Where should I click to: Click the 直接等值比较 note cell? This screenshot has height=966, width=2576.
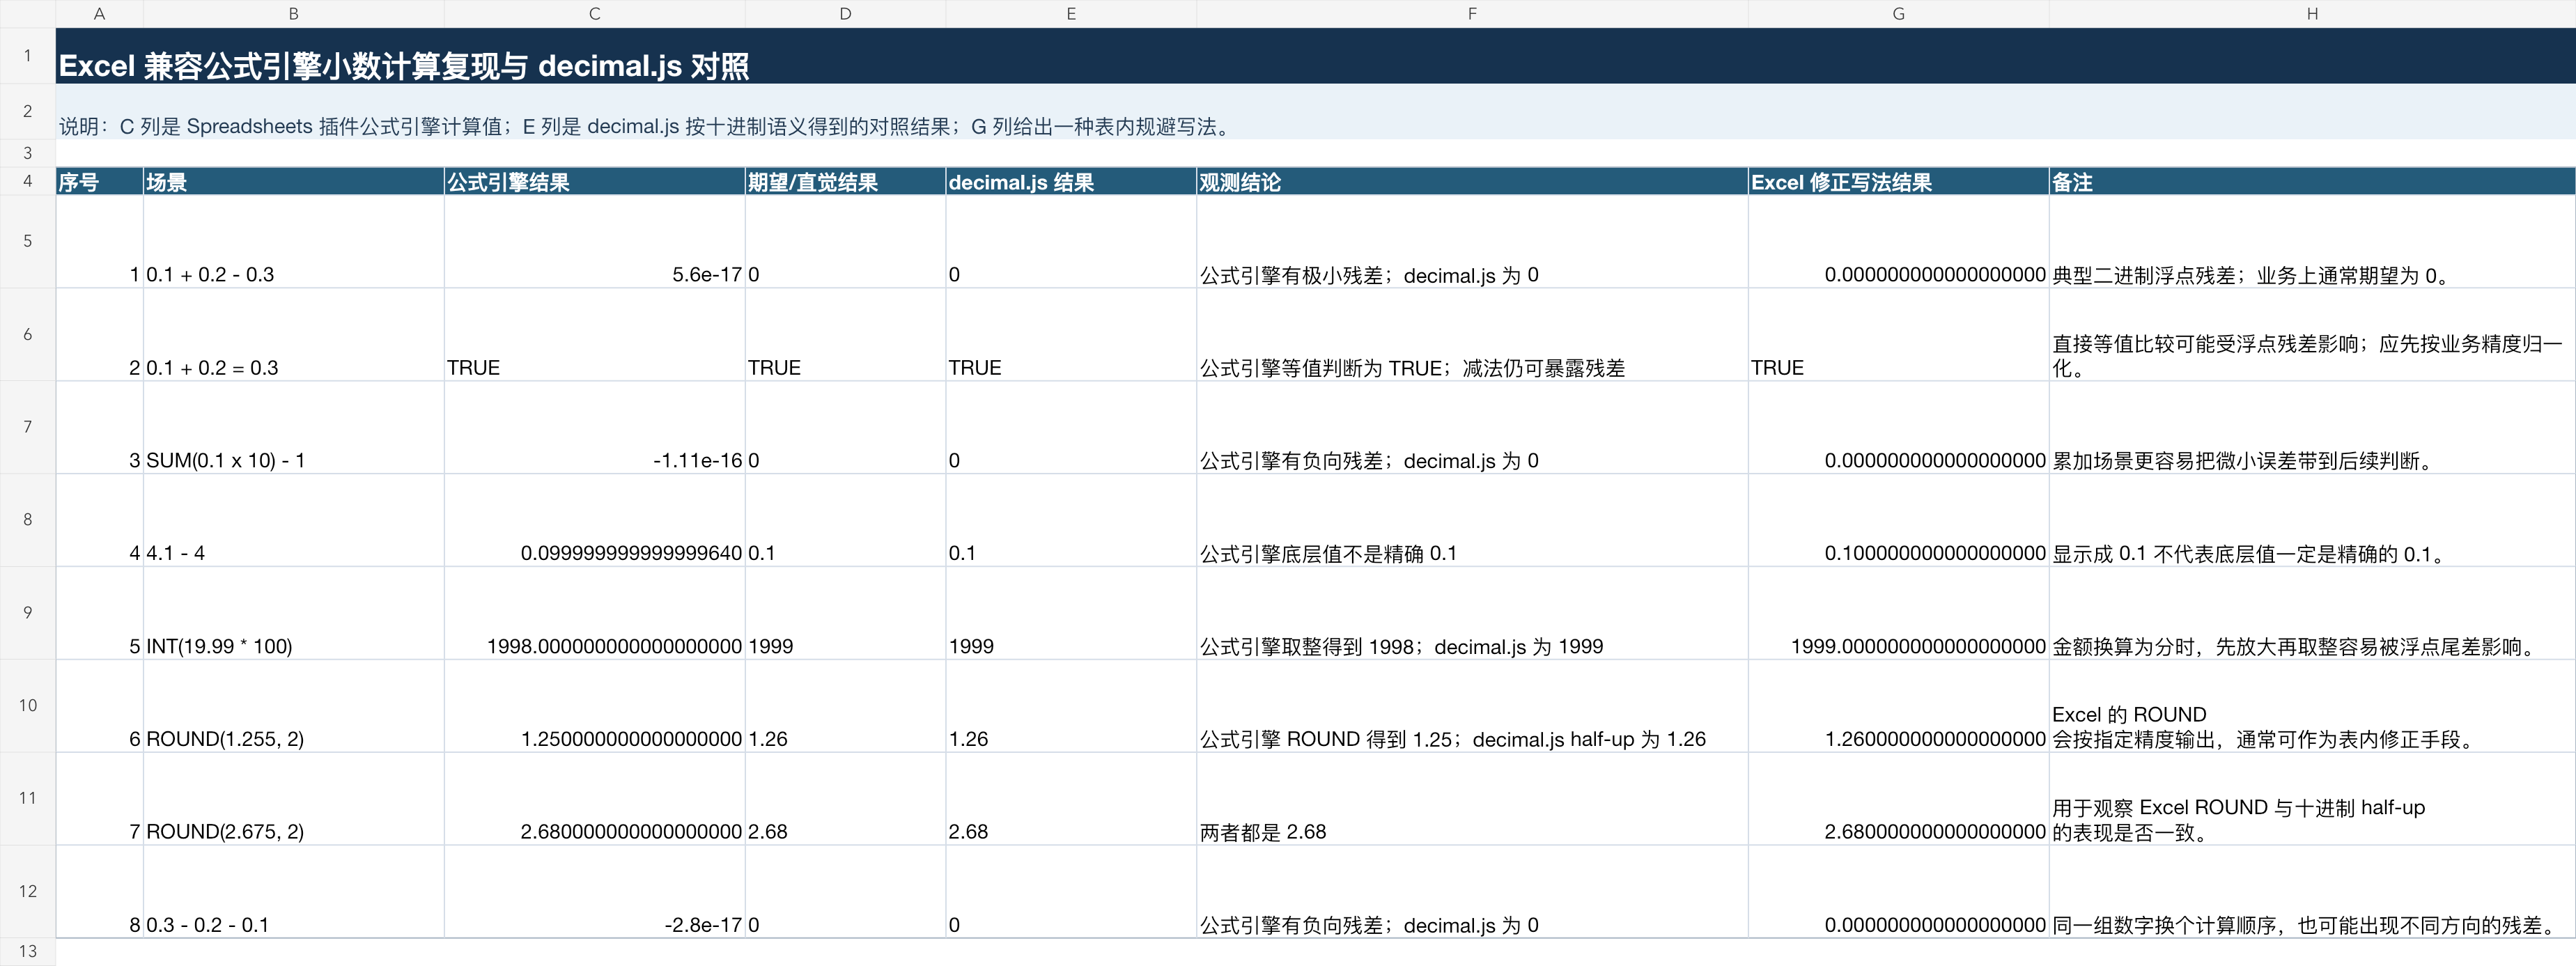pos(2312,334)
